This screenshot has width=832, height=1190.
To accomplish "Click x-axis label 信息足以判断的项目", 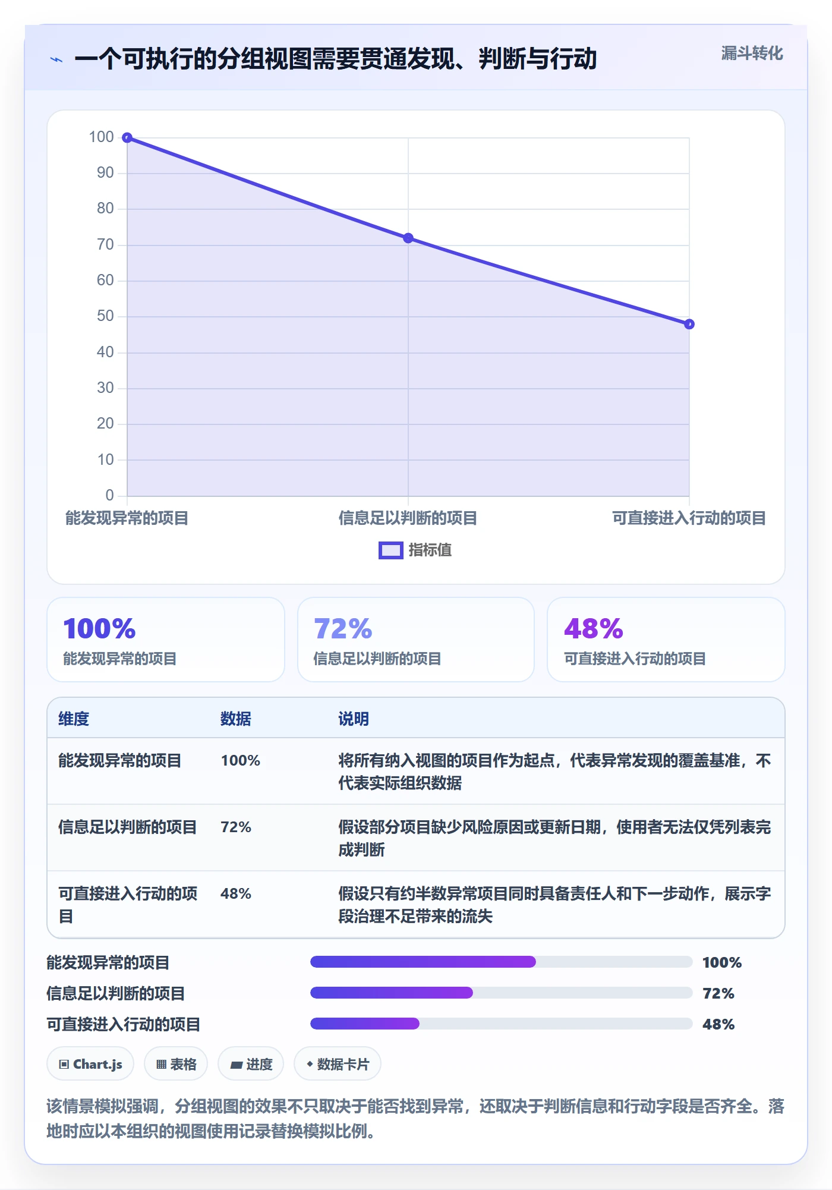I will coord(408,518).
